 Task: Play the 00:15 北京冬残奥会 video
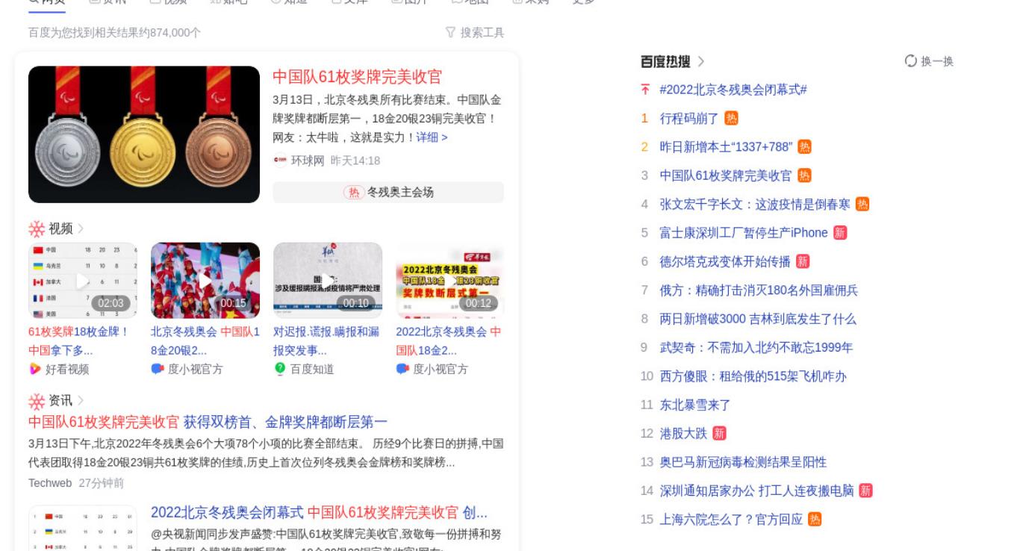(205, 281)
